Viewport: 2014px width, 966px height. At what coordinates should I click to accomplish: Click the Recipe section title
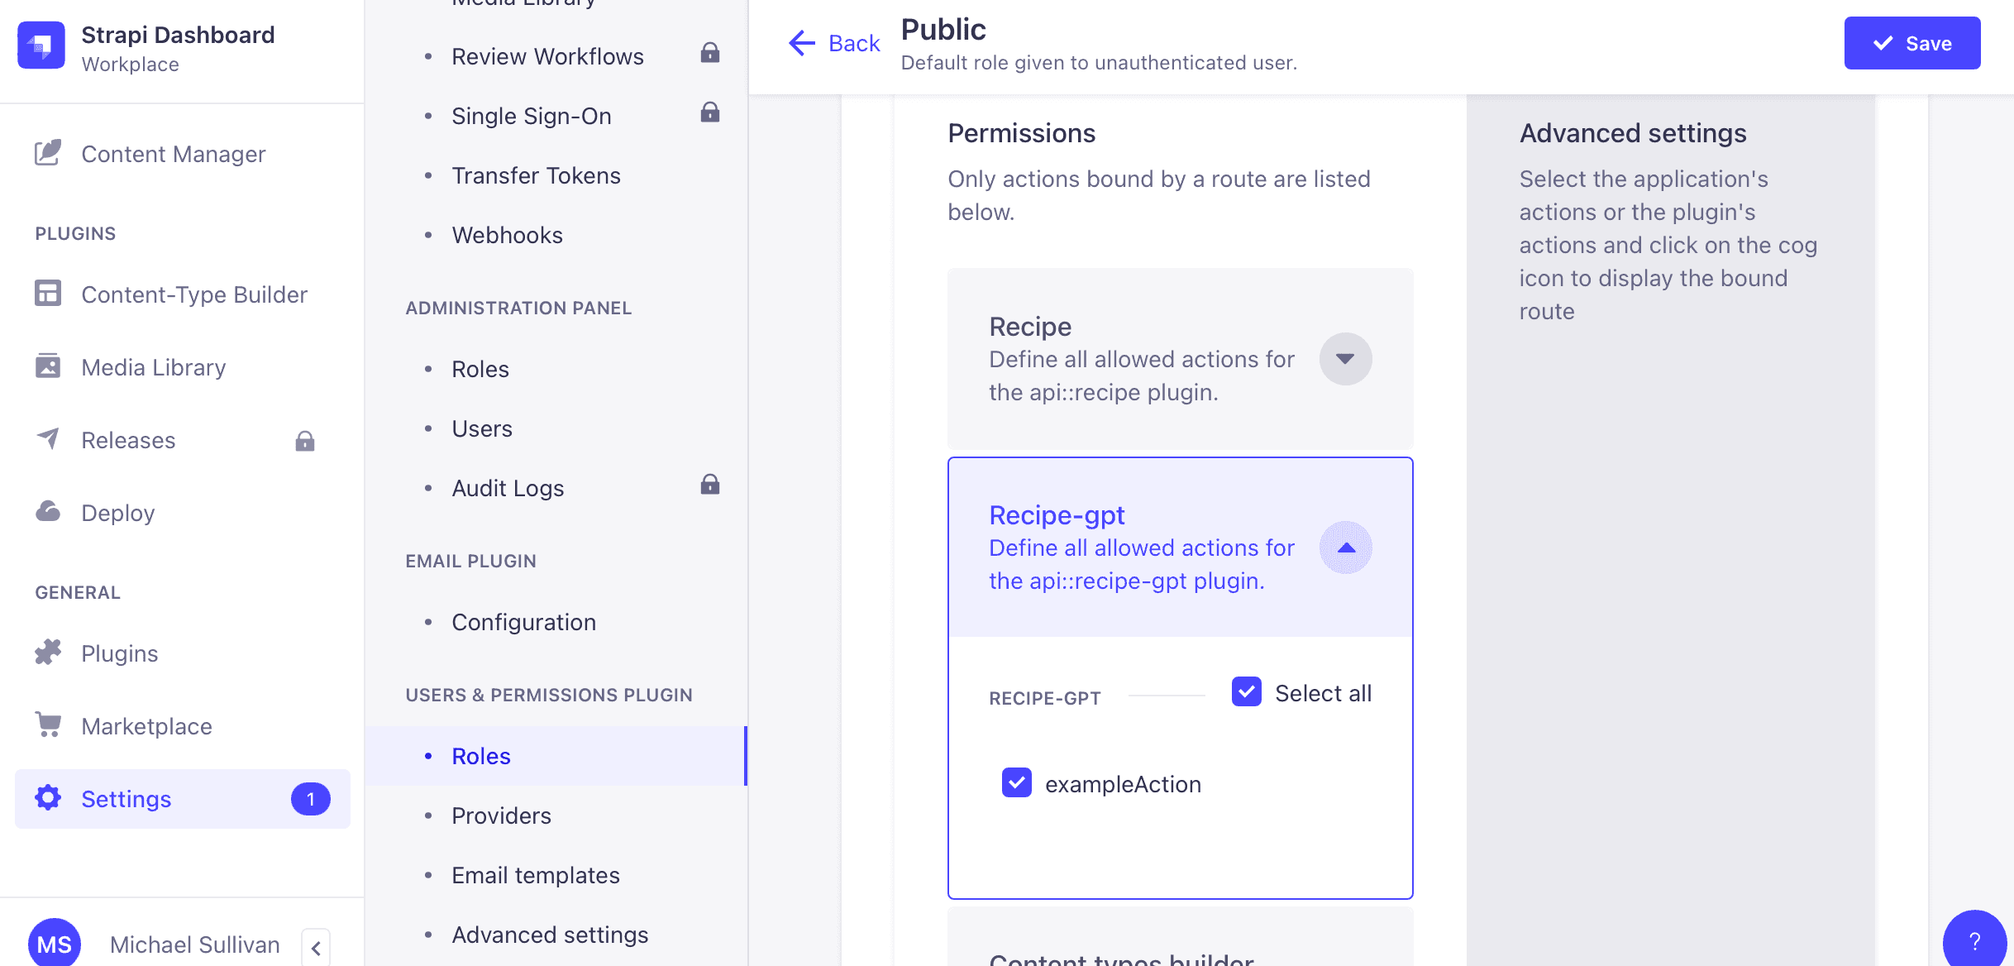1030,326
